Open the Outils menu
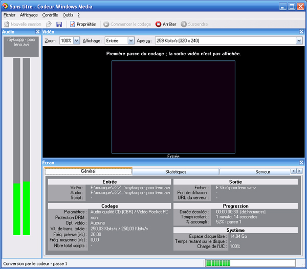Image resolution: width=307 pixels, height=269 pixels. pyautogui.click(x=68, y=15)
